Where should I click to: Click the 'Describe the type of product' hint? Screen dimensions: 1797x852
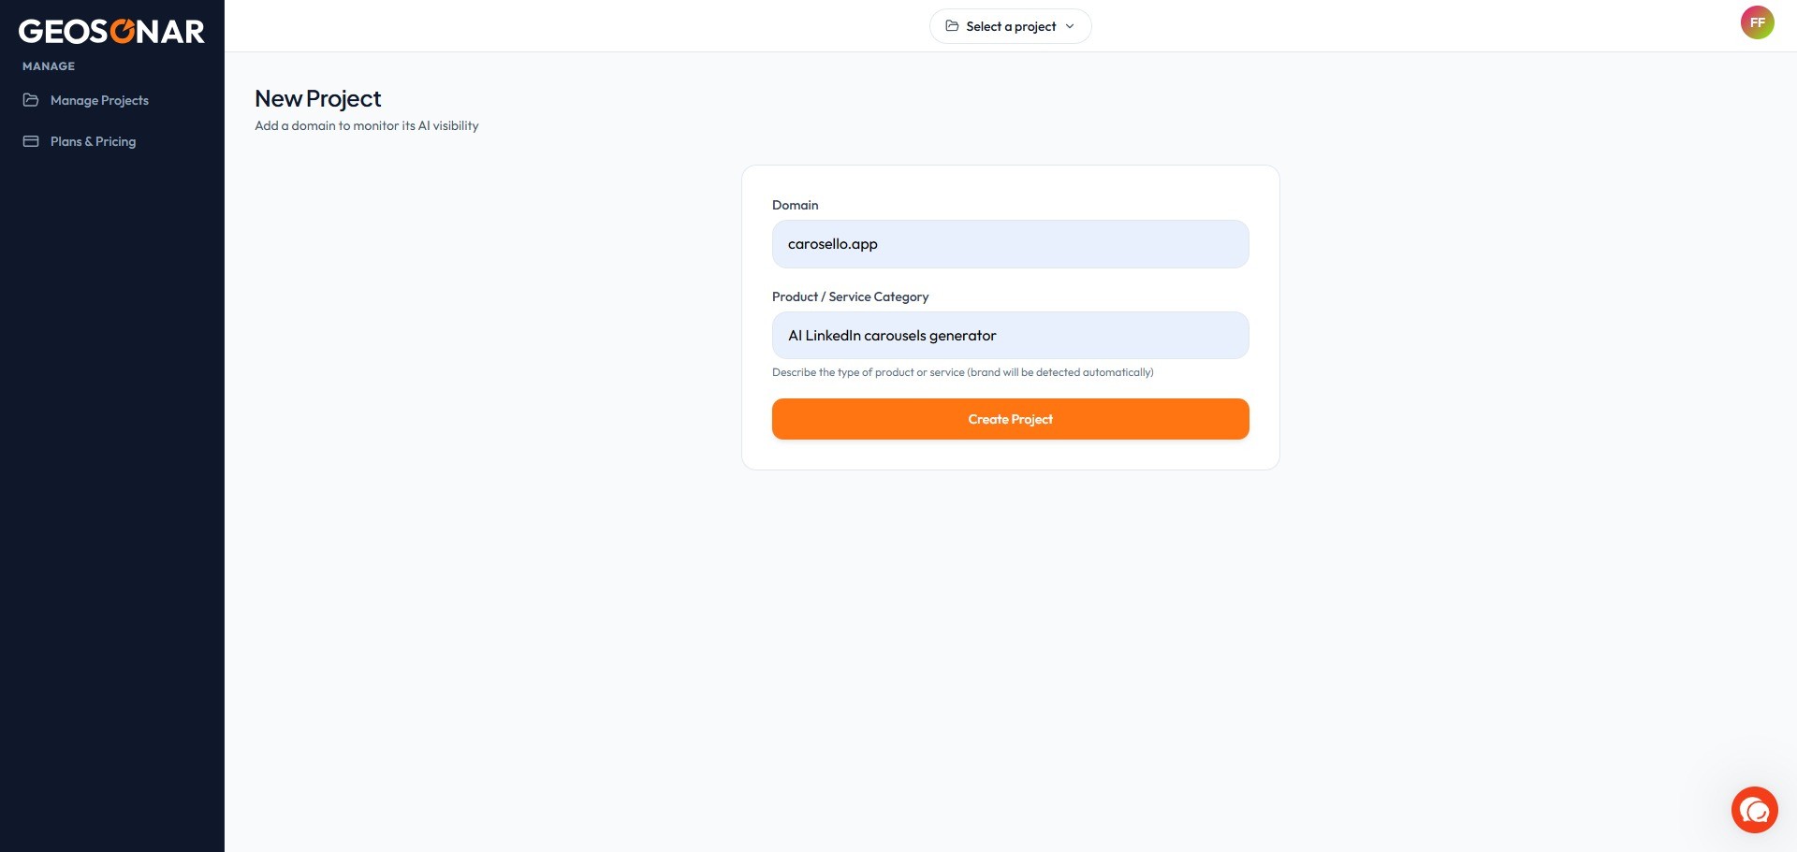963,372
